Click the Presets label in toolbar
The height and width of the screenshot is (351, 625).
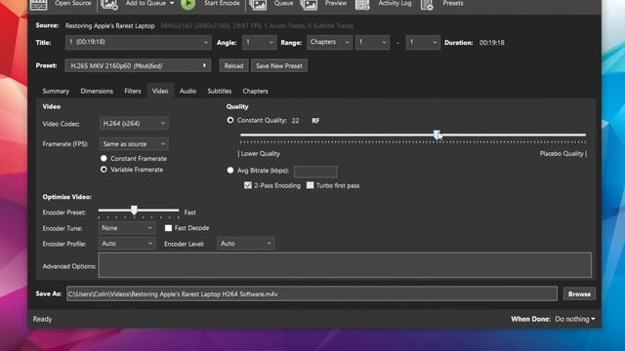click(453, 3)
